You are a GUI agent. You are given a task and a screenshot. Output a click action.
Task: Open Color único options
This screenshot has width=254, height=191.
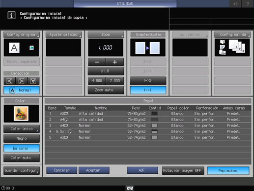(x=22, y=129)
